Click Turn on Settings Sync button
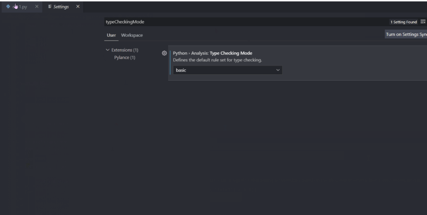 [406, 34]
